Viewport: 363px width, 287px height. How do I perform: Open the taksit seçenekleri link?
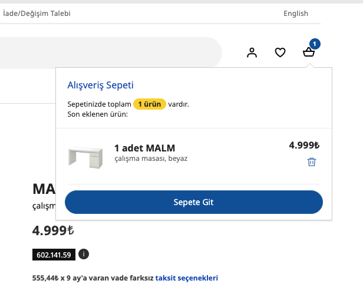pyautogui.click(x=186, y=278)
